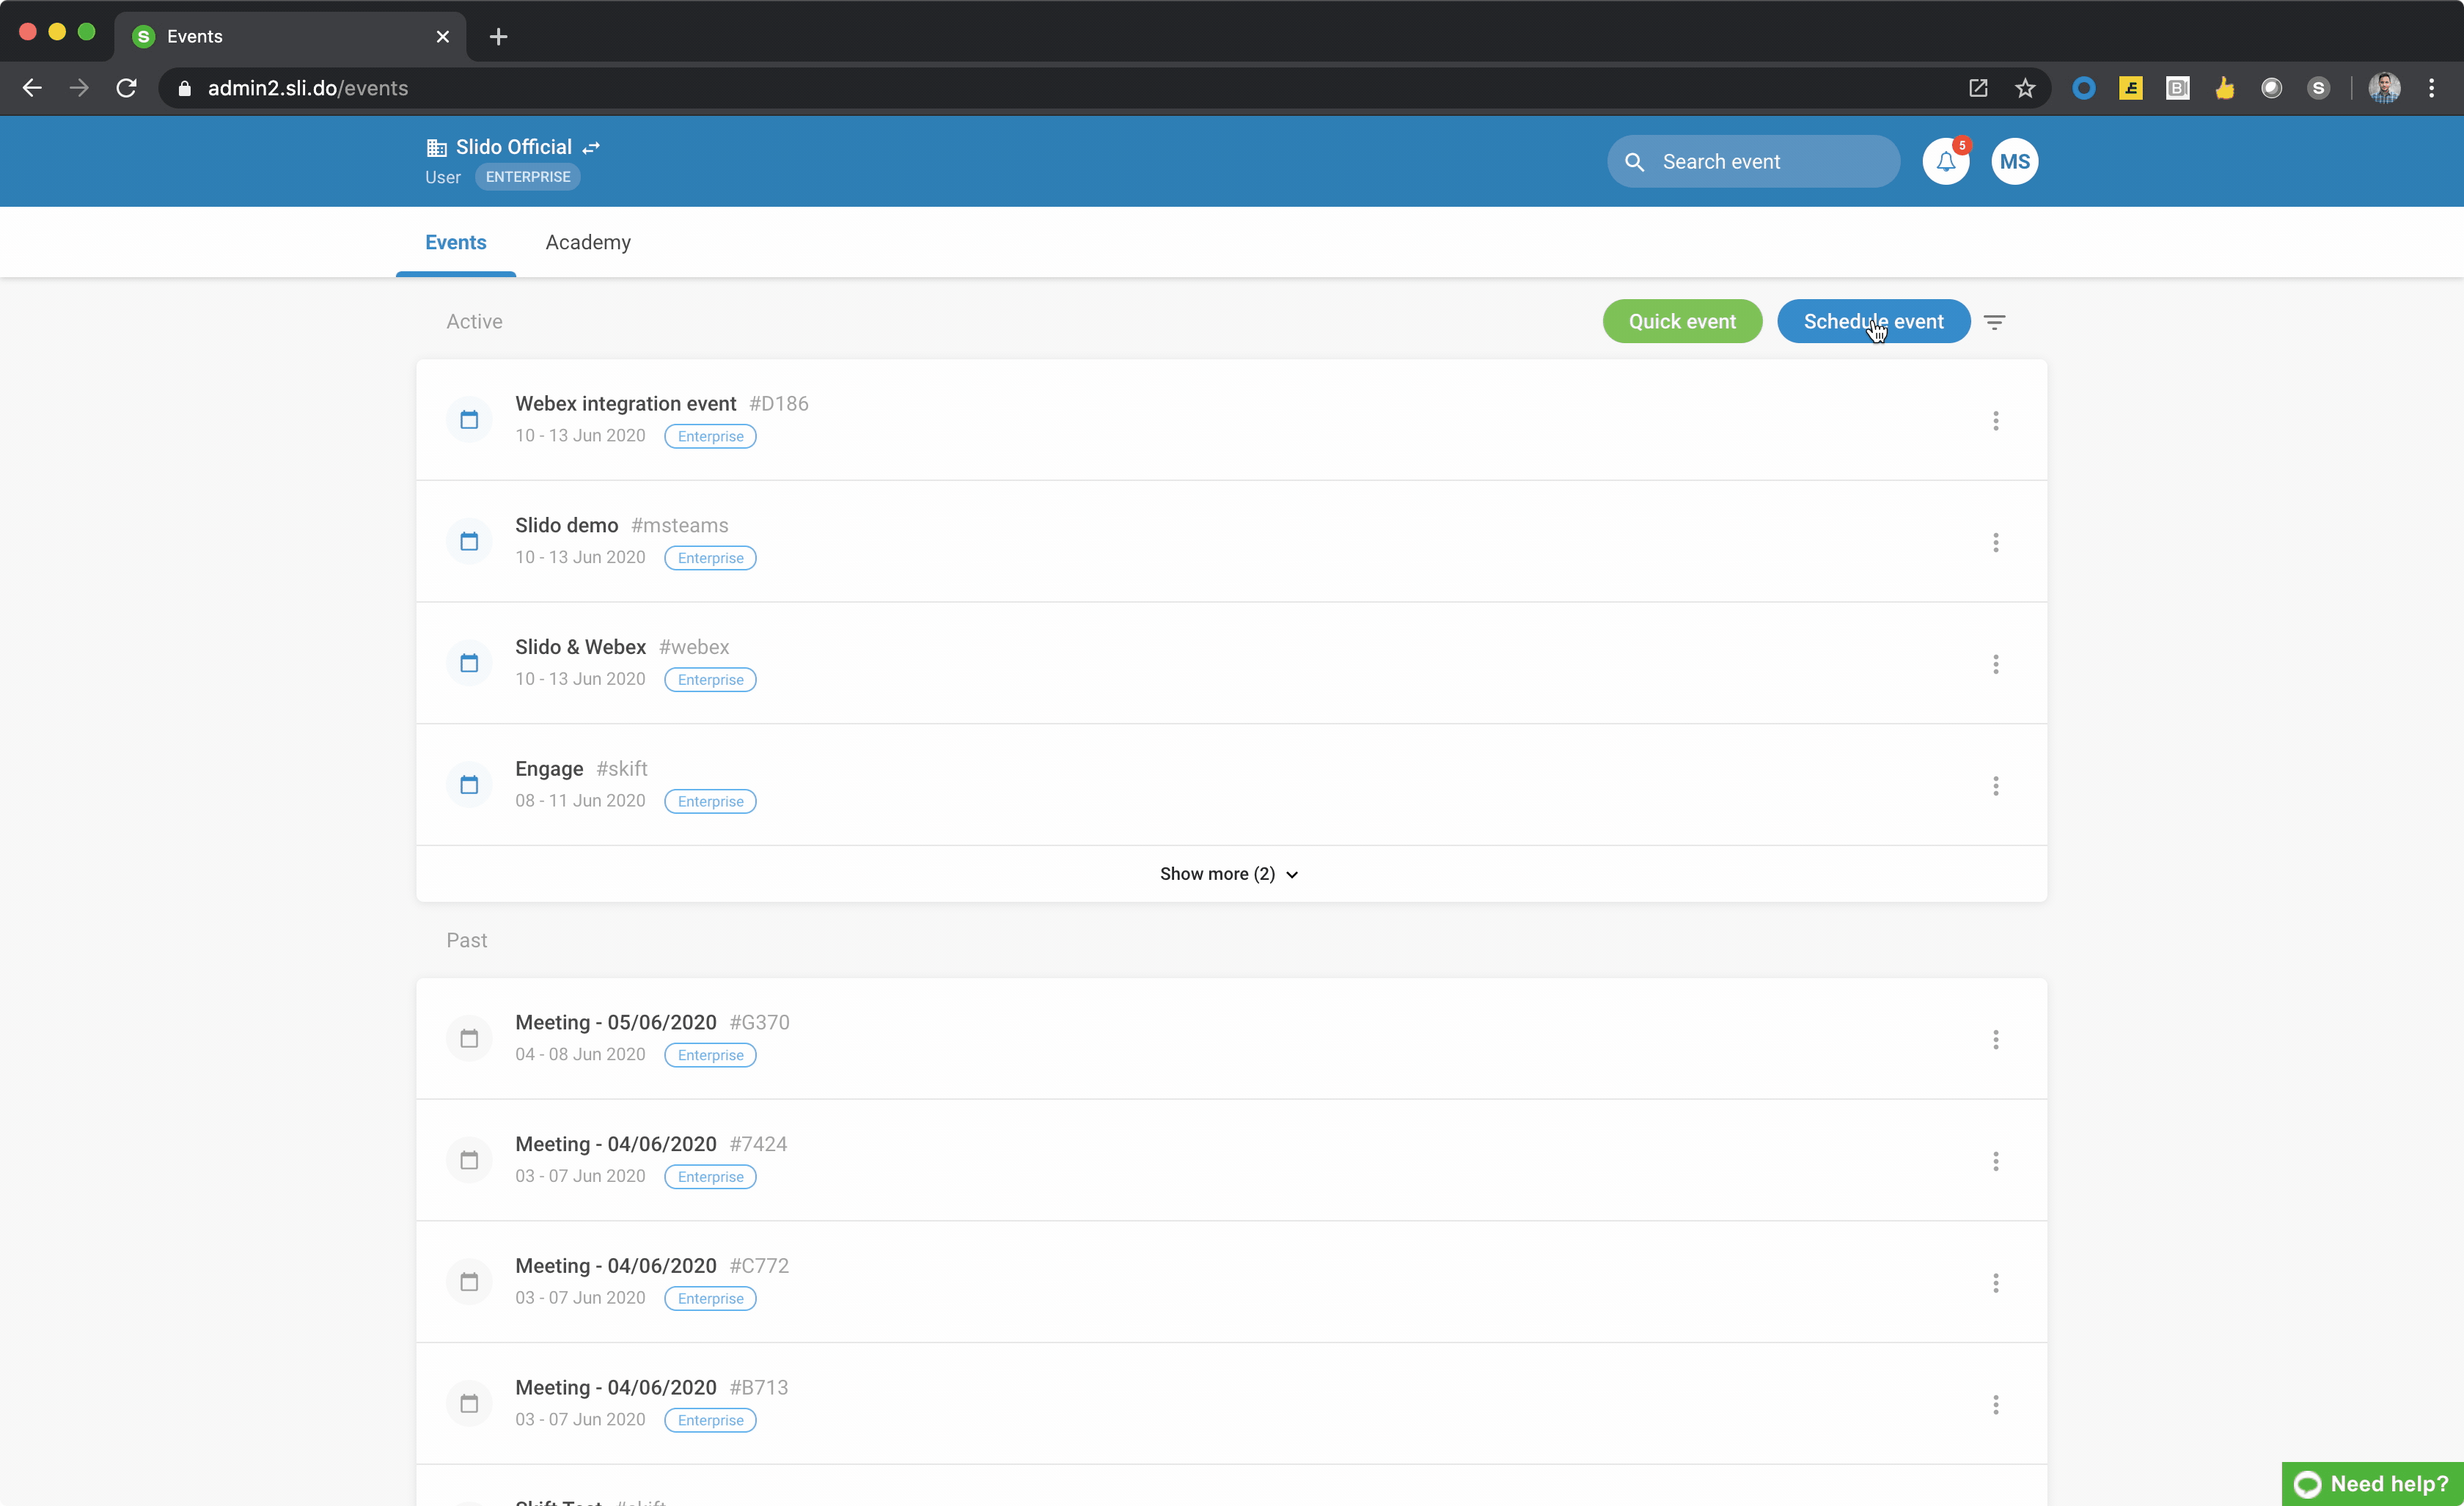The image size is (2464, 1506).
Task: Click the browser address bar URL
Action: click(307, 88)
